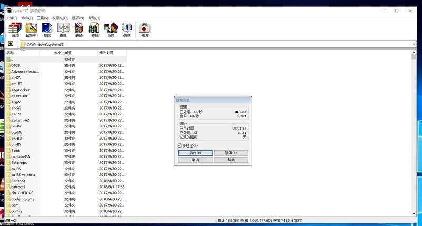Image resolution: width=422 pixels, height=226 pixels.
Task: Open the 命令(C) menu
Action: 27,18
